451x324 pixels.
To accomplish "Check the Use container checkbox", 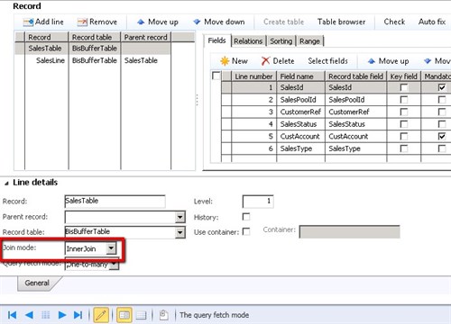I will coord(246,231).
